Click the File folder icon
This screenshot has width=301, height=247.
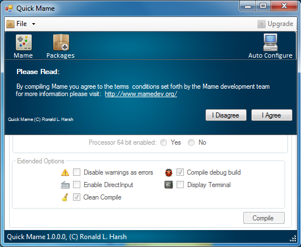[x=10, y=24]
